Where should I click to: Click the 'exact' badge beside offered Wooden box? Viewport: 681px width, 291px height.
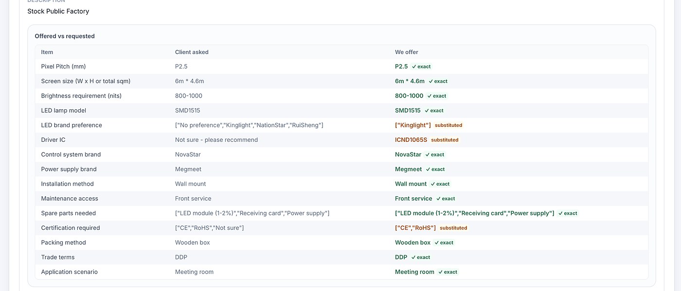(444, 242)
